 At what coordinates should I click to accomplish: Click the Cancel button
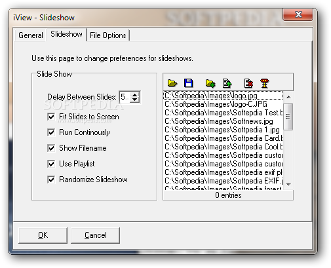coord(95,235)
